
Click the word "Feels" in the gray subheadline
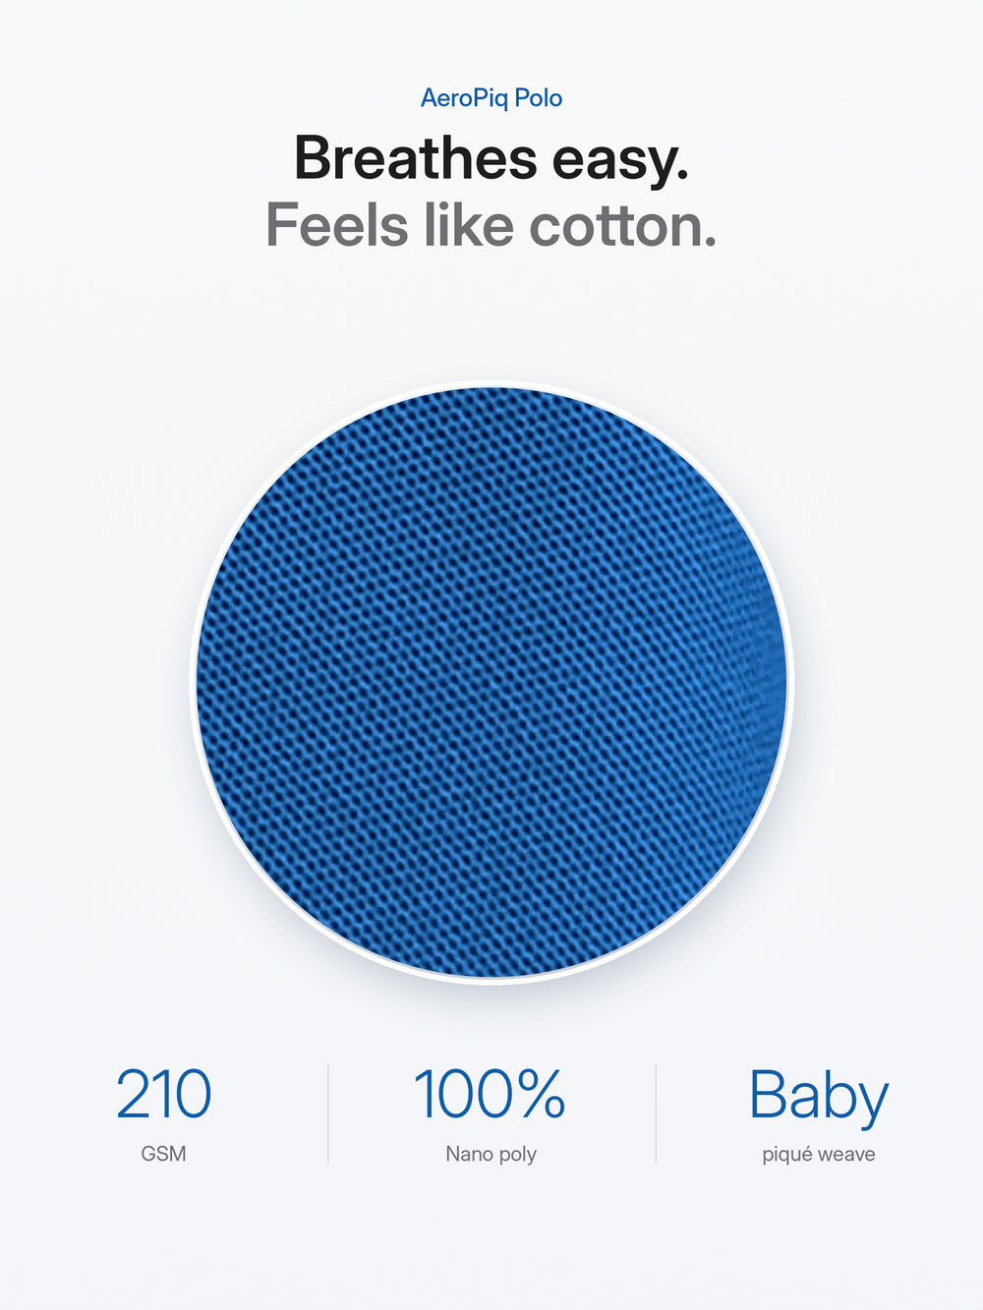(x=337, y=226)
